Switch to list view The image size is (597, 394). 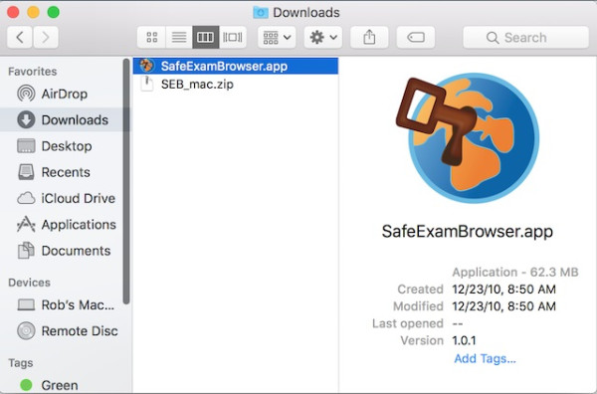tap(179, 37)
